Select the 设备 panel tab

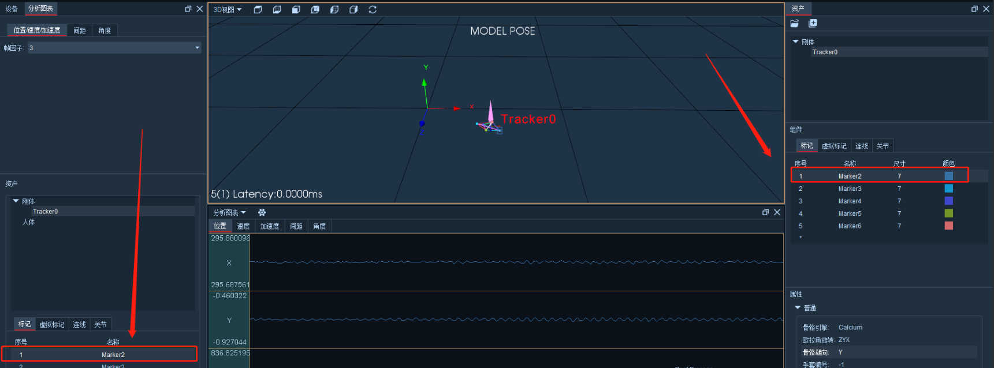point(12,9)
